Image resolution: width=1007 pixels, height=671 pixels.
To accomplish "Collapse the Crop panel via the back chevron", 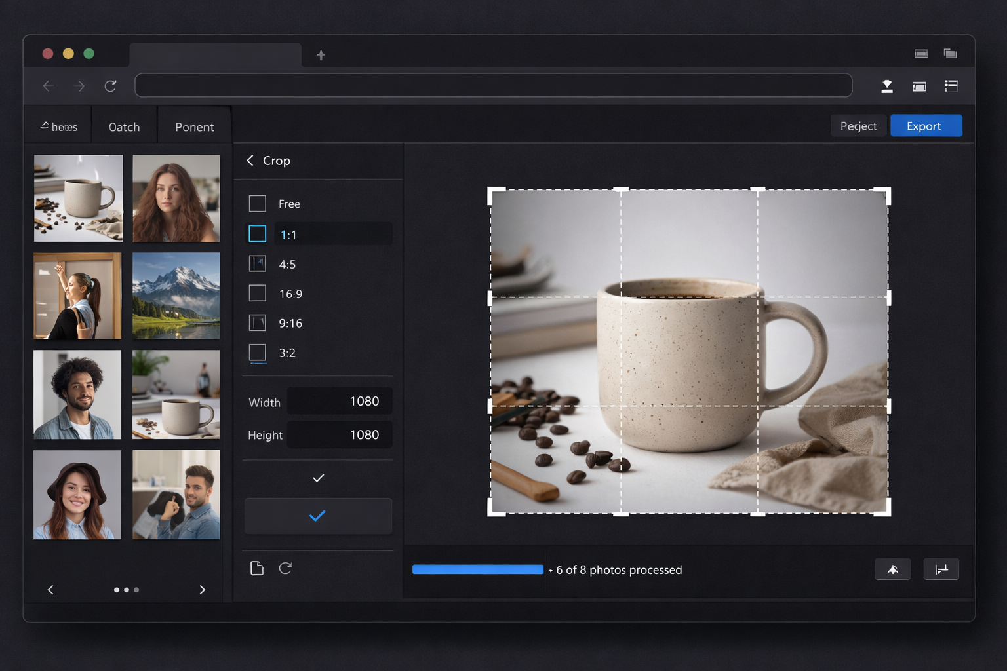I will (250, 160).
